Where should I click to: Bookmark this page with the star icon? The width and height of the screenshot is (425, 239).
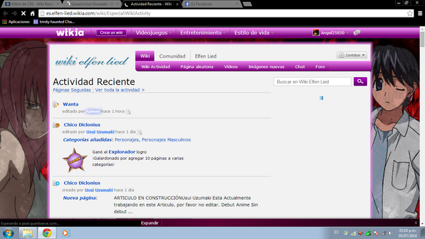coord(410,13)
